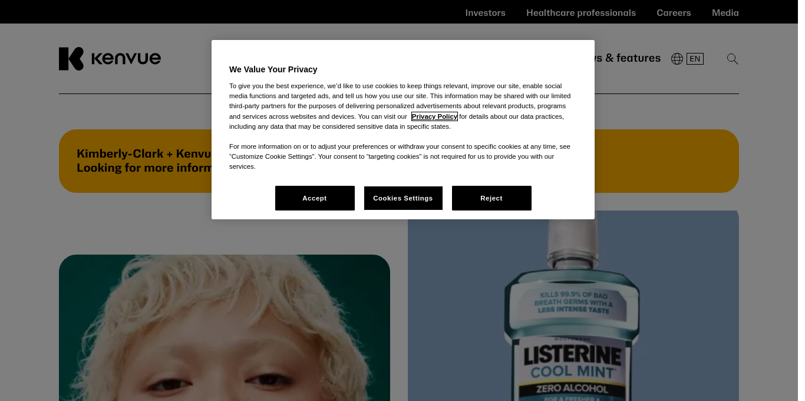805x401 pixels.
Task: Click the Kenvue K logo
Action: [x=71, y=59]
